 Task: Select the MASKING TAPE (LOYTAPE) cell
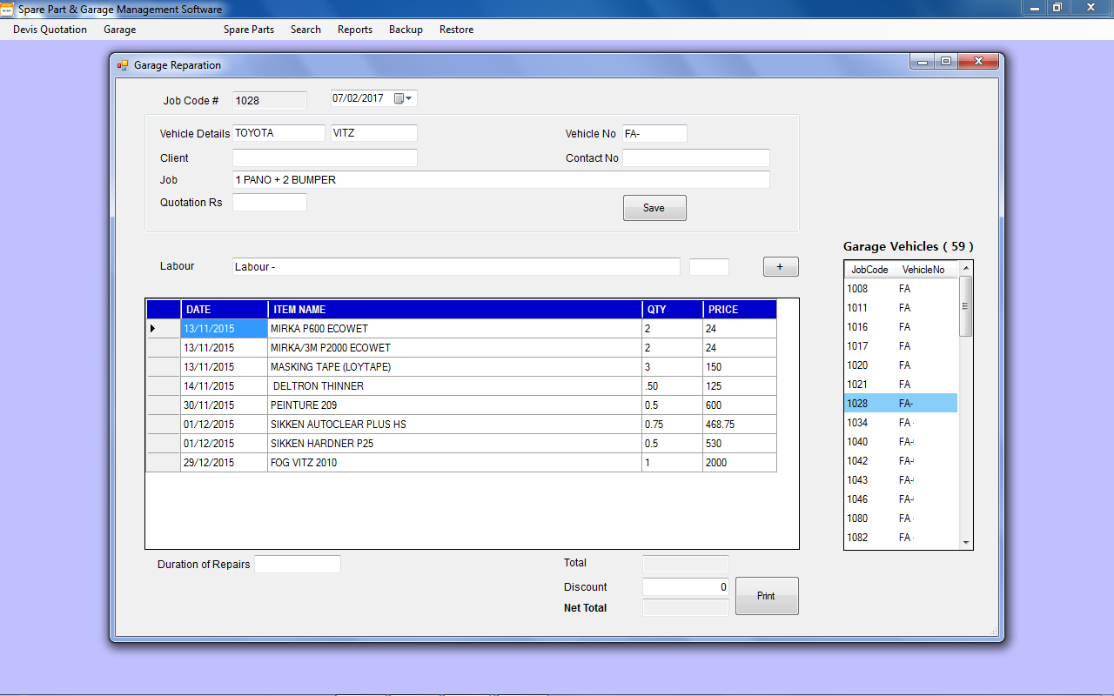coord(454,367)
